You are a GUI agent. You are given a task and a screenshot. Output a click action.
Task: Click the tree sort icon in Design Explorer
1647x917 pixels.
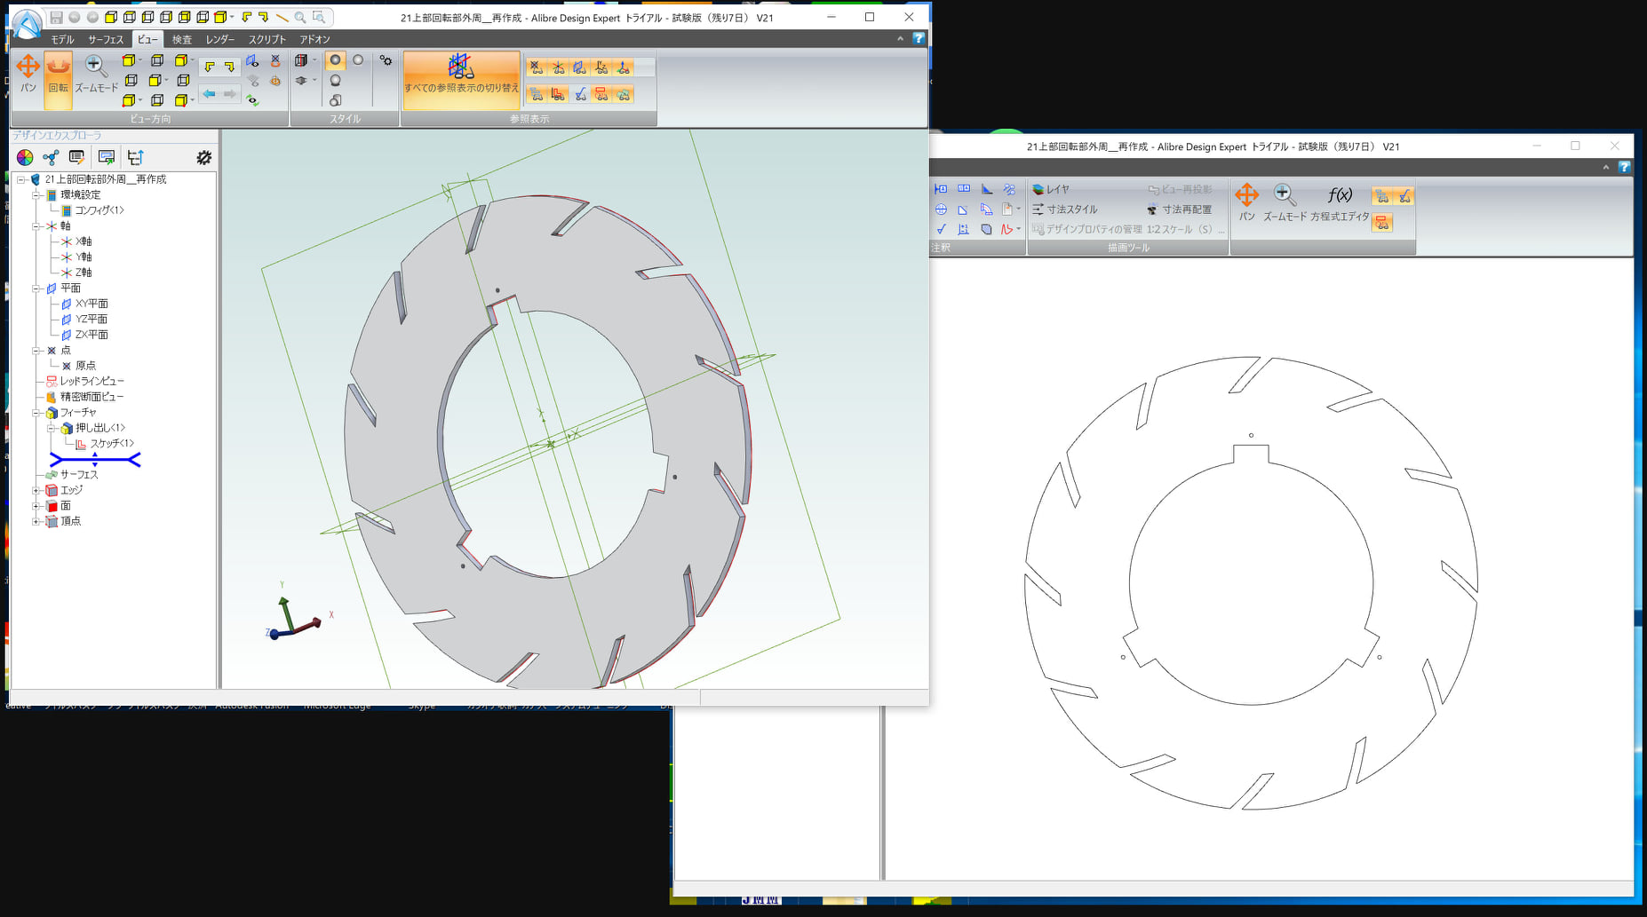(135, 157)
